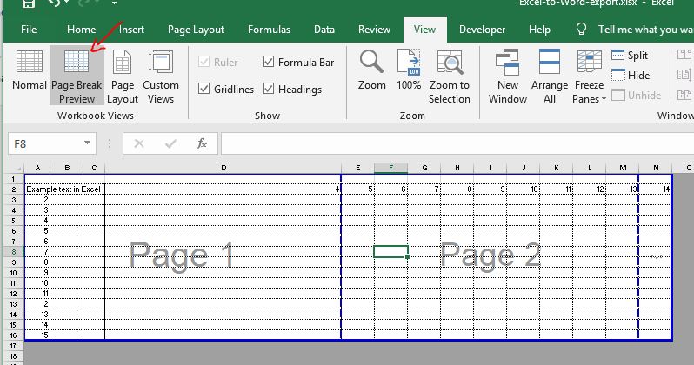Click the cell showing 10 in column J
Image resolution: width=694 pixels, height=365 pixels.
tap(524, 189)
